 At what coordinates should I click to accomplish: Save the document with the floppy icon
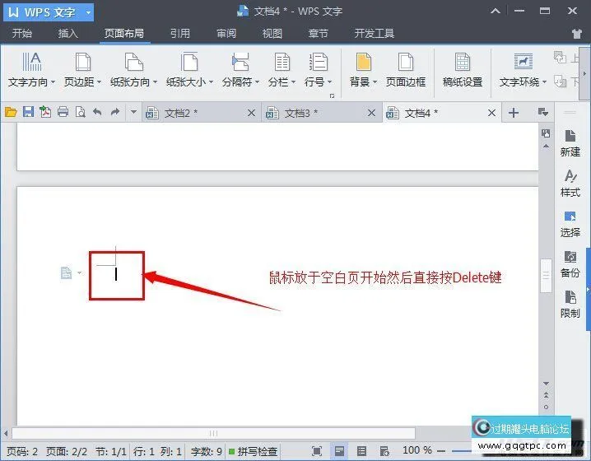(x=28, y=112)
